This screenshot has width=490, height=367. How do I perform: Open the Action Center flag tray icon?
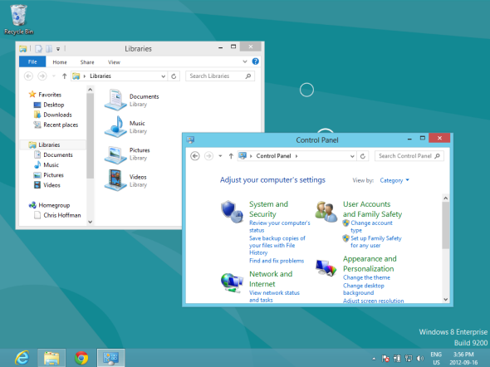pos(385,358)
